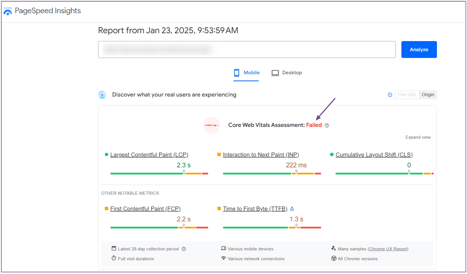The width and height of the screenshot is (467, 274).
Task: Click the desktop monitor icon
Action: tap(275, 73)
